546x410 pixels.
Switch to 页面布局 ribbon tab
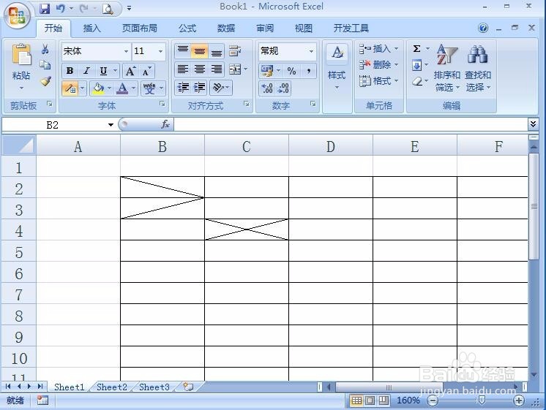coord(139,29)
